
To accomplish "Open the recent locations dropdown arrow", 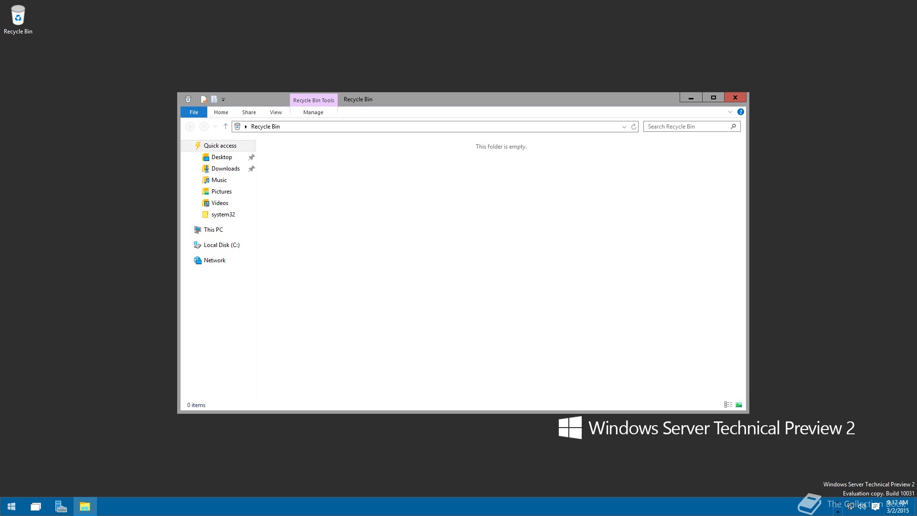I will pos(215,127).
